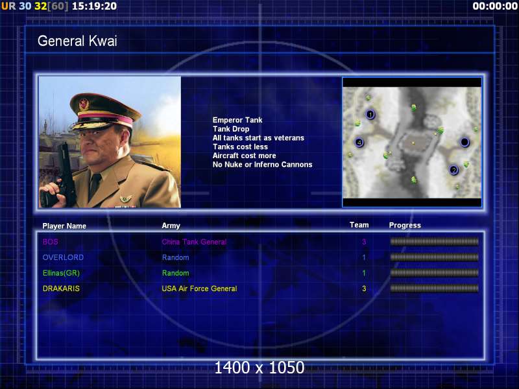Click OVERLORD's Random army entry
Screen dimensions: 519x389
pyautogui.click(x=175, y=257)
